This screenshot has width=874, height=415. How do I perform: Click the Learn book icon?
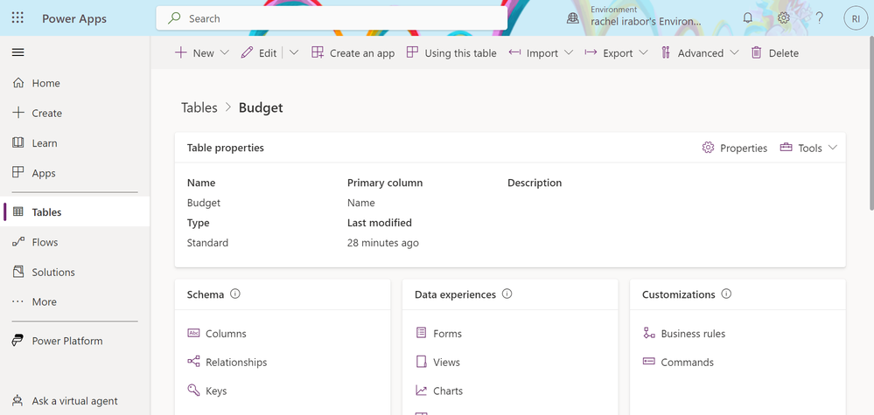pos(18,143)
